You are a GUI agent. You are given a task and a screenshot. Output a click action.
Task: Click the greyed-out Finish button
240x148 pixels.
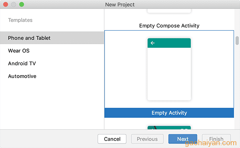pyautogui.click(x=216, y=139)
